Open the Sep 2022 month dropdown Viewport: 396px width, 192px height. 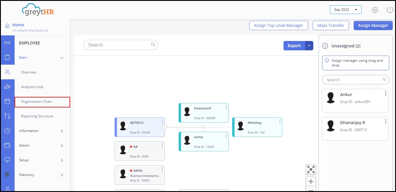coord(345,10)
